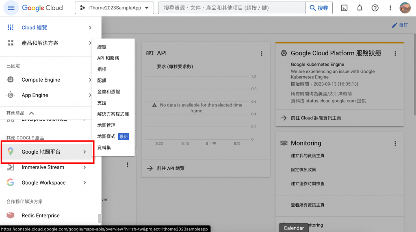Image resolution: width=416 pixels, height=232 pixels.
Task: Click 建立運作時間檢查 link
Action: click(x=308, y=184)
